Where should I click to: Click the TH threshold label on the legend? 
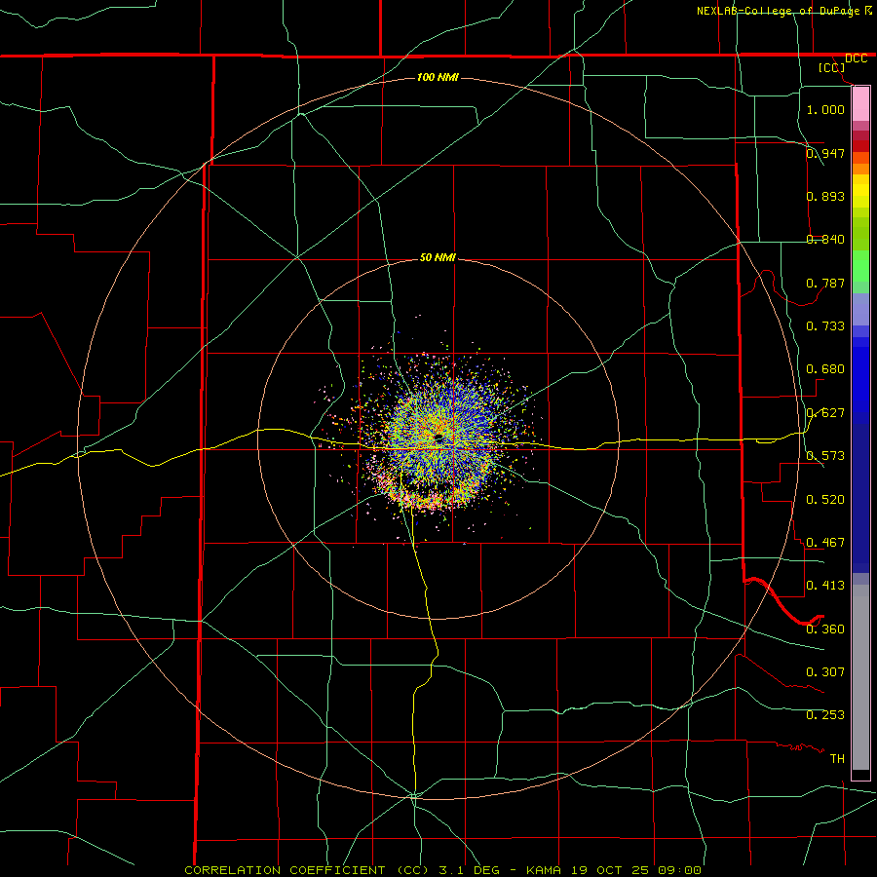[x=837, y=758]
